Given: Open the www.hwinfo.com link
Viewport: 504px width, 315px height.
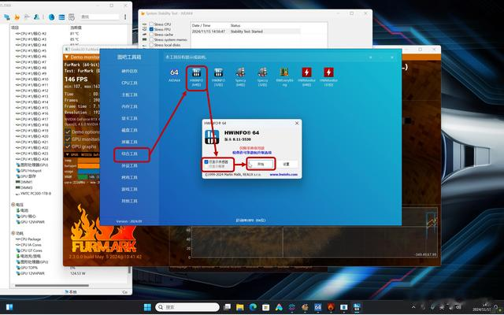Looking at the screenshot, I should [283, 175].
